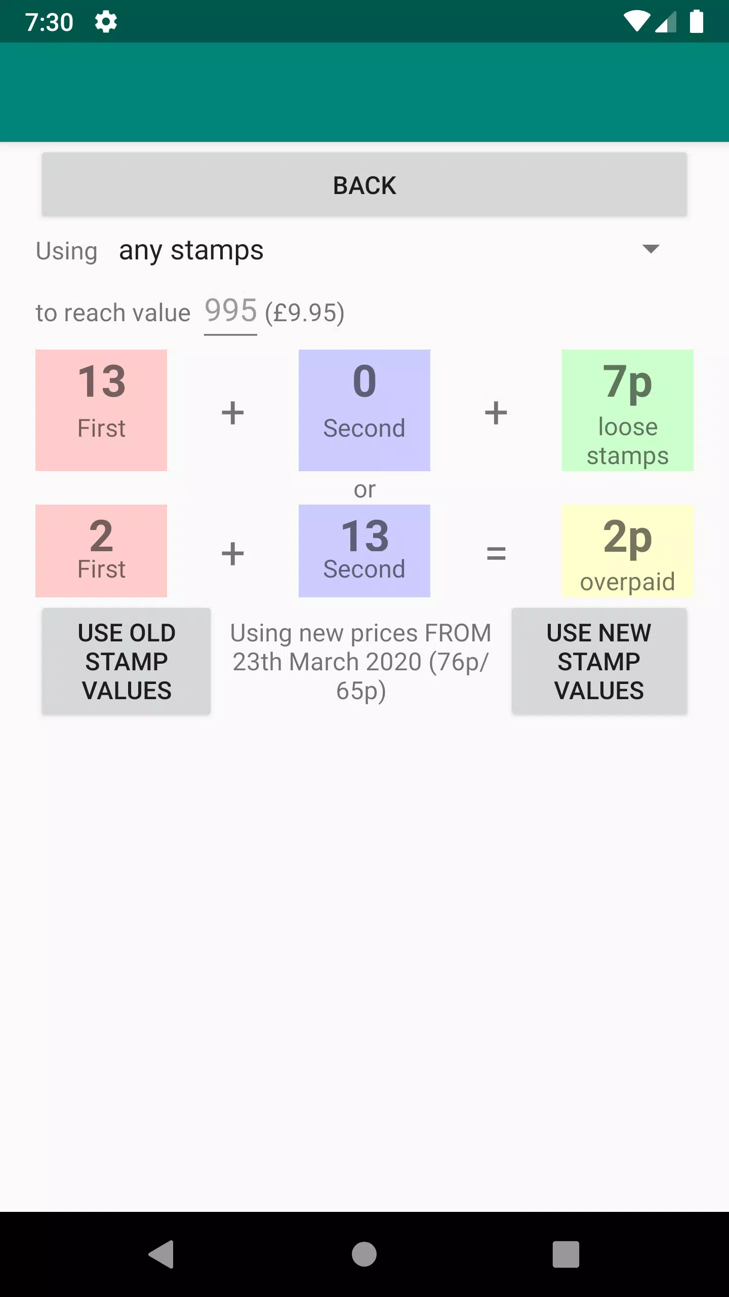Tap the Android recents square icon
The width and height of the screenshot is (729, 1297).
click(566, 1254)
